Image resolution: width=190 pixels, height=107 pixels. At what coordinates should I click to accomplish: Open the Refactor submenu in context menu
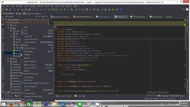coord(38,58)
